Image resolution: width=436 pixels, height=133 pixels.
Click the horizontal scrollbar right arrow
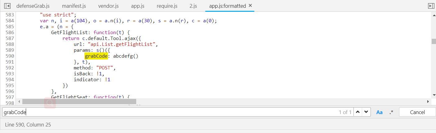point(428,101)
